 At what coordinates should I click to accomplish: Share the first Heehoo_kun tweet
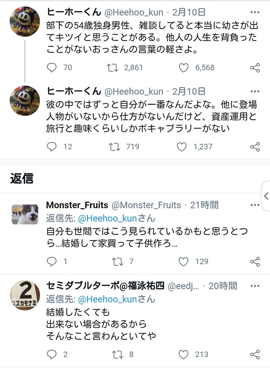pos(255,68)
